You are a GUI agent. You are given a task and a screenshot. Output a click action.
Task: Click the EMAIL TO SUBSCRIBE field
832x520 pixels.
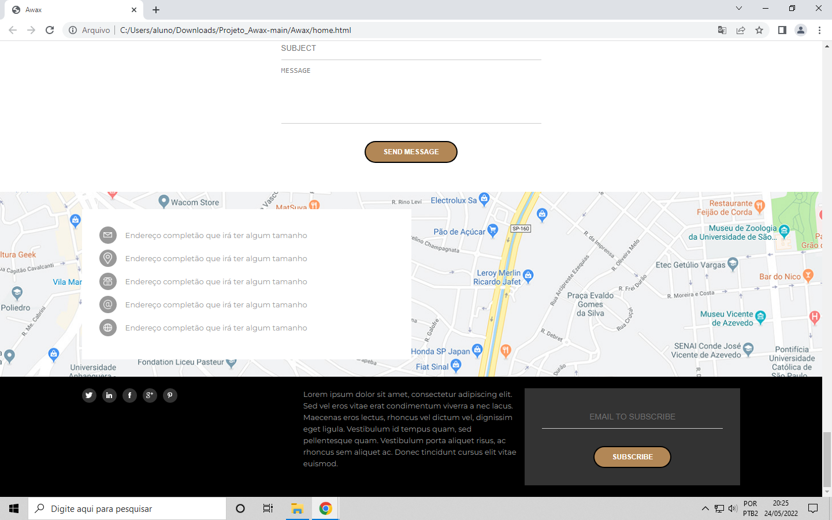tap(632, 416)
